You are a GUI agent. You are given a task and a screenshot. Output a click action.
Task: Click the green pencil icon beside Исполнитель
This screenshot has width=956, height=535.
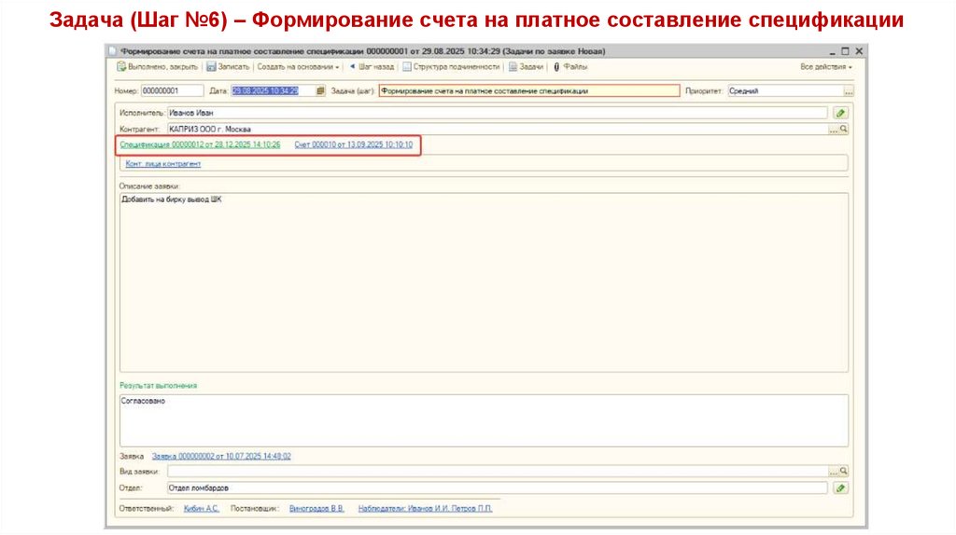click(841, 113)
